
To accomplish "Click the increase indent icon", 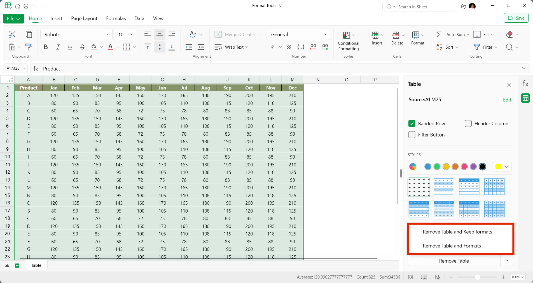I will coord(201,47).
